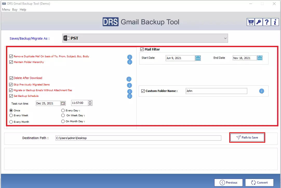Screen dimensions: 281x188
Task: Disable Set Backup Schedule checkbox
Action: tap(11, 96)
